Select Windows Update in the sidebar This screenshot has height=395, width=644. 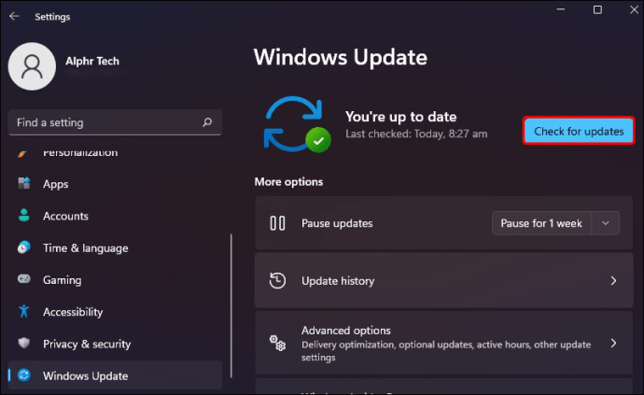[x=115, y=375]
